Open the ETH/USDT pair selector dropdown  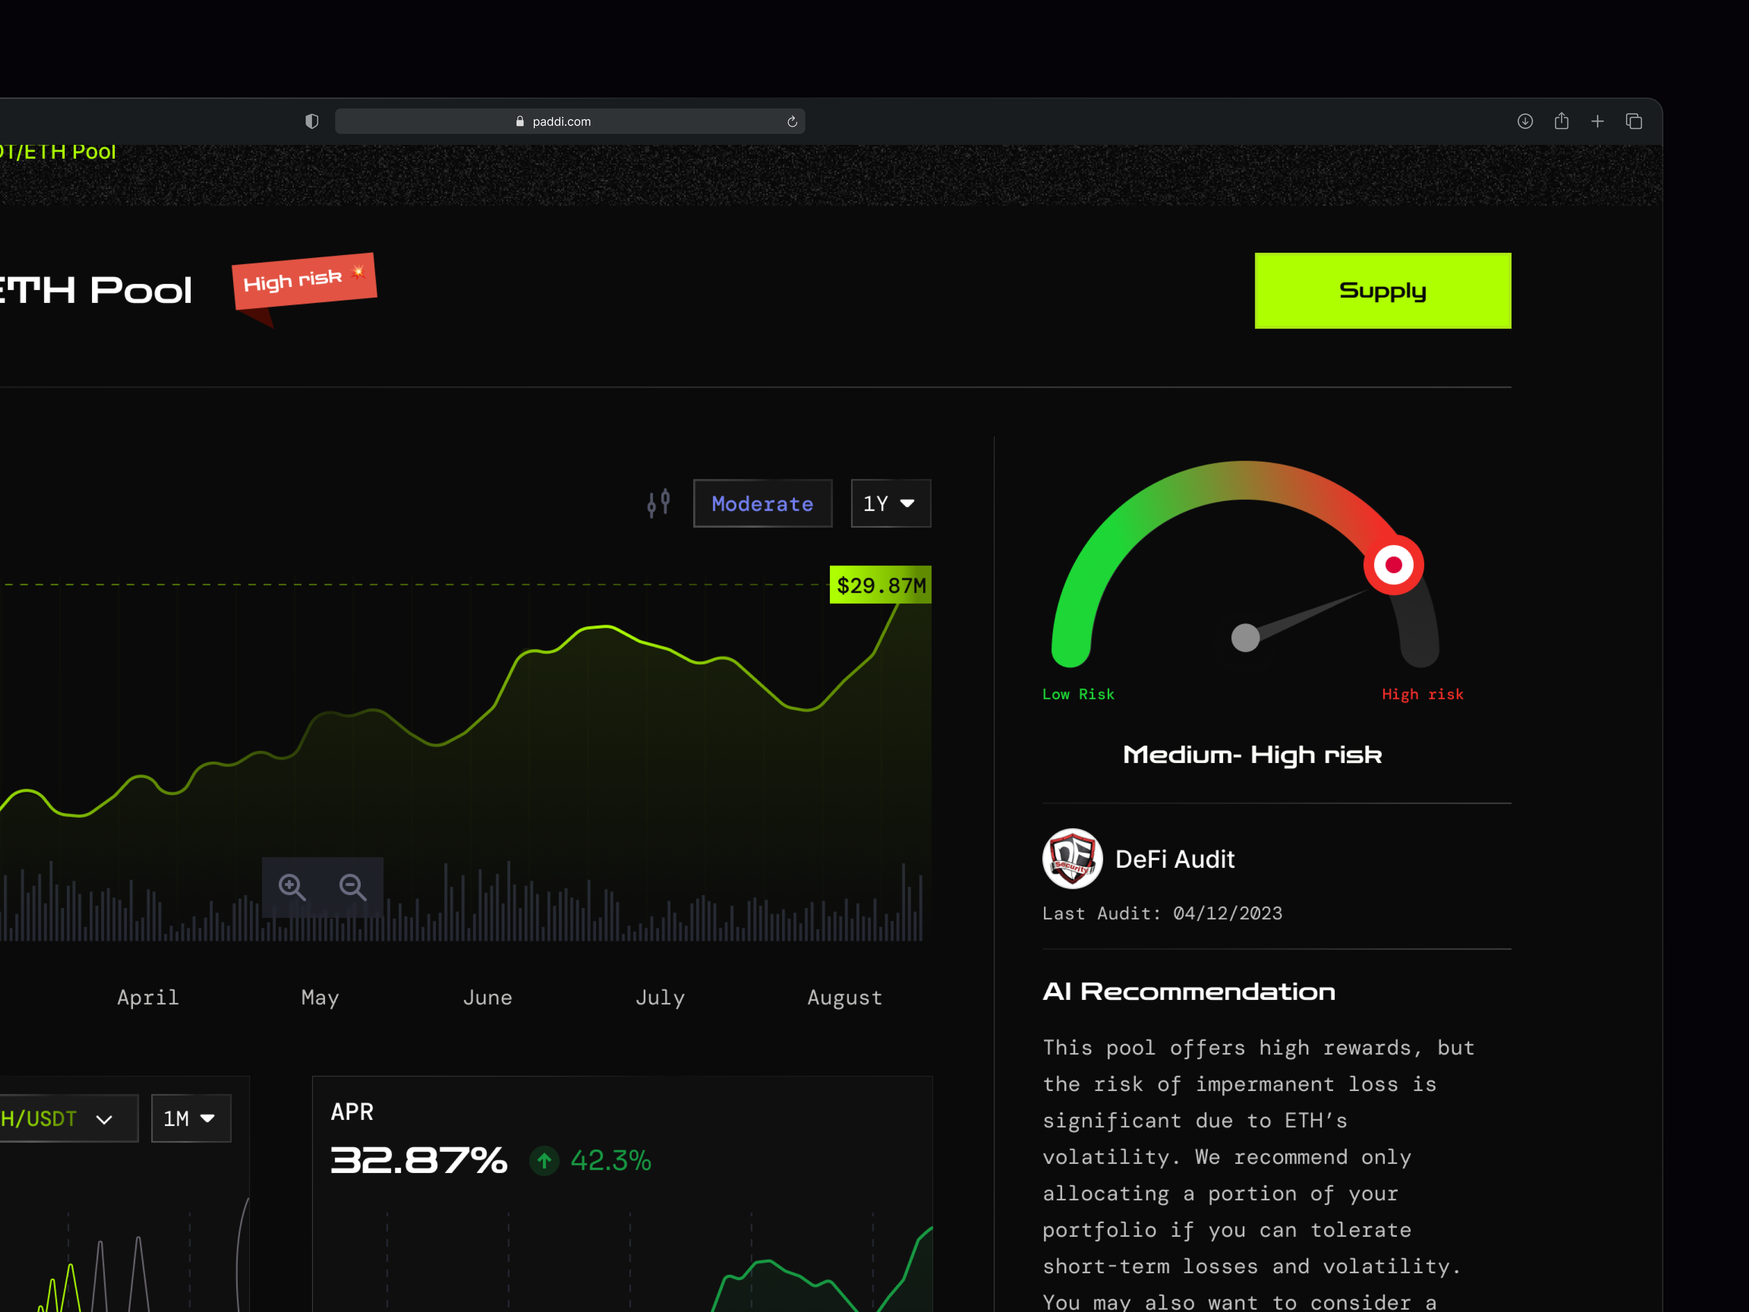click(69, 1118)
